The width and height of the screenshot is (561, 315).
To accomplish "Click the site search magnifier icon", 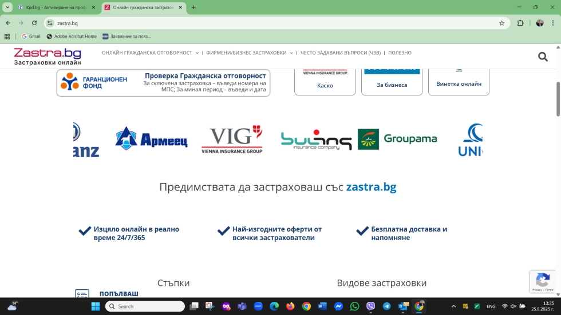I will (x=543, y=57).
